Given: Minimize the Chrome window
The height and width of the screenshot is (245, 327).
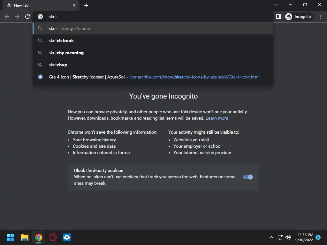Looking at the screenshot, I should (x=290, y=4).
